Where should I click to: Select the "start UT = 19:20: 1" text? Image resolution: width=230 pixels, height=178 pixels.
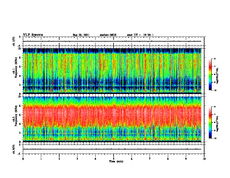140,35
